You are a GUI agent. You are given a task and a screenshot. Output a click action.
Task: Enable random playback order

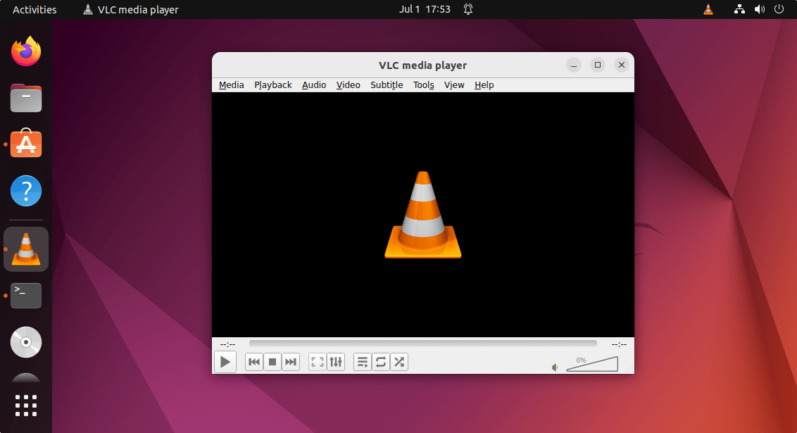coord(399,361)
